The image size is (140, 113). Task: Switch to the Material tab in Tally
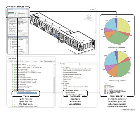point(27,61)
